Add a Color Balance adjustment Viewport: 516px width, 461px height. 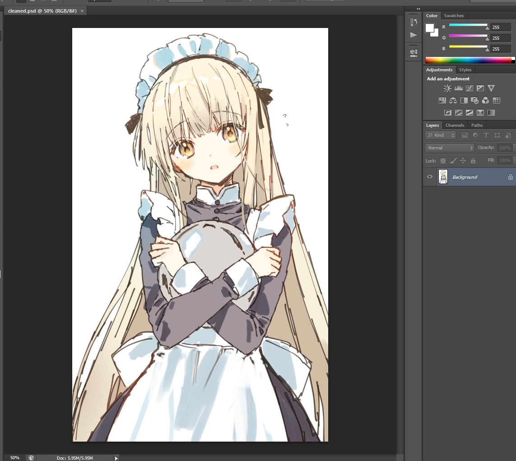[453, 100]
